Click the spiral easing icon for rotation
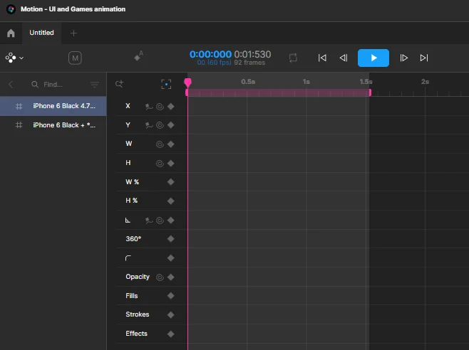The width and height of the screenshot is (469, 350). pyautogui.click(x=160, y=221)
